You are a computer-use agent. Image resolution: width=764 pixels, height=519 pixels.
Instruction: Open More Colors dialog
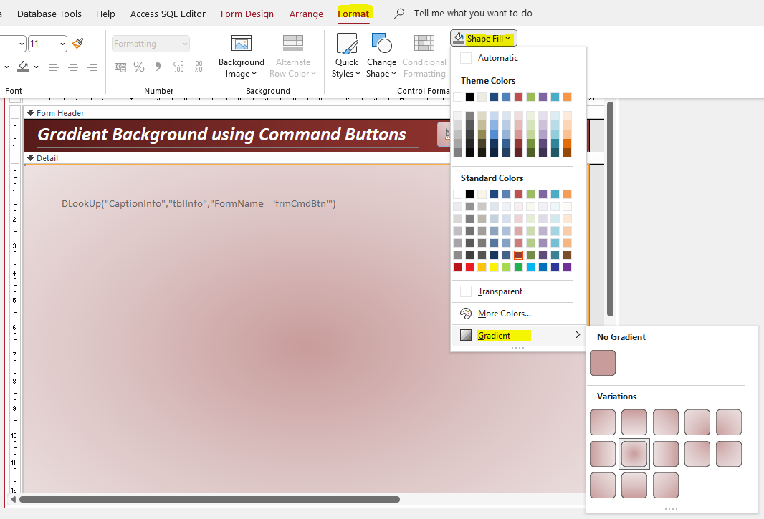[x=512, y=314]
